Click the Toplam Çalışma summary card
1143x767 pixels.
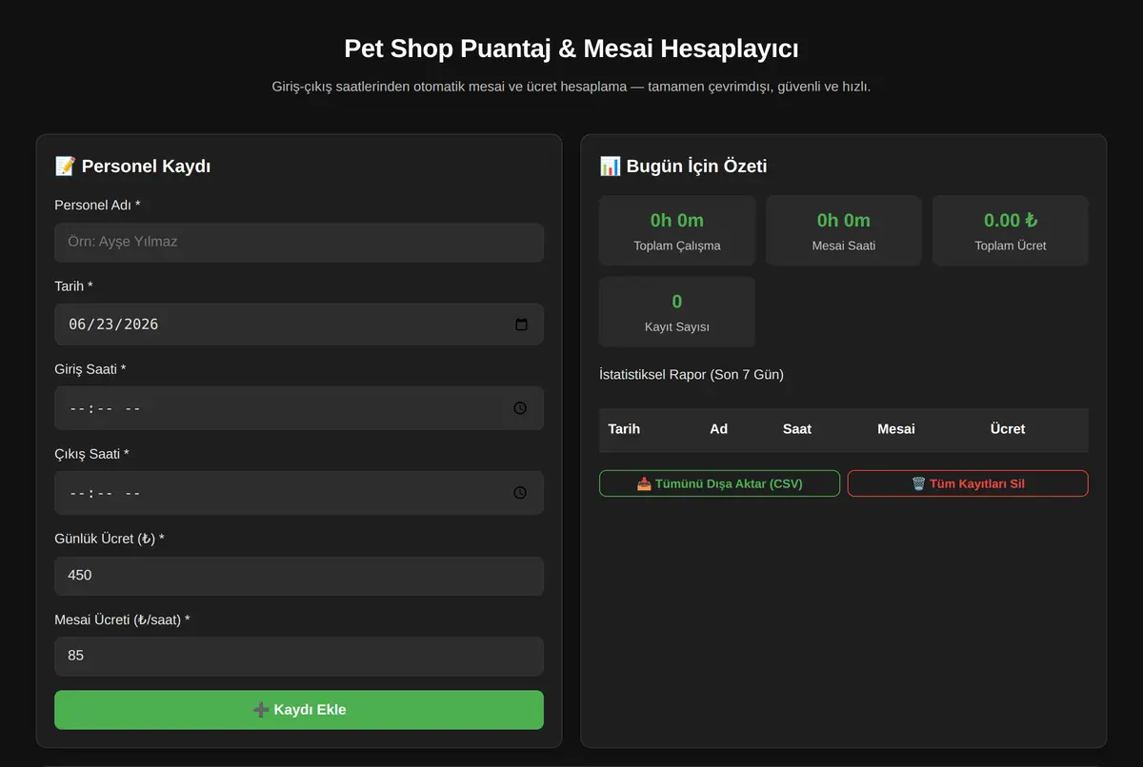pos(677,231)
